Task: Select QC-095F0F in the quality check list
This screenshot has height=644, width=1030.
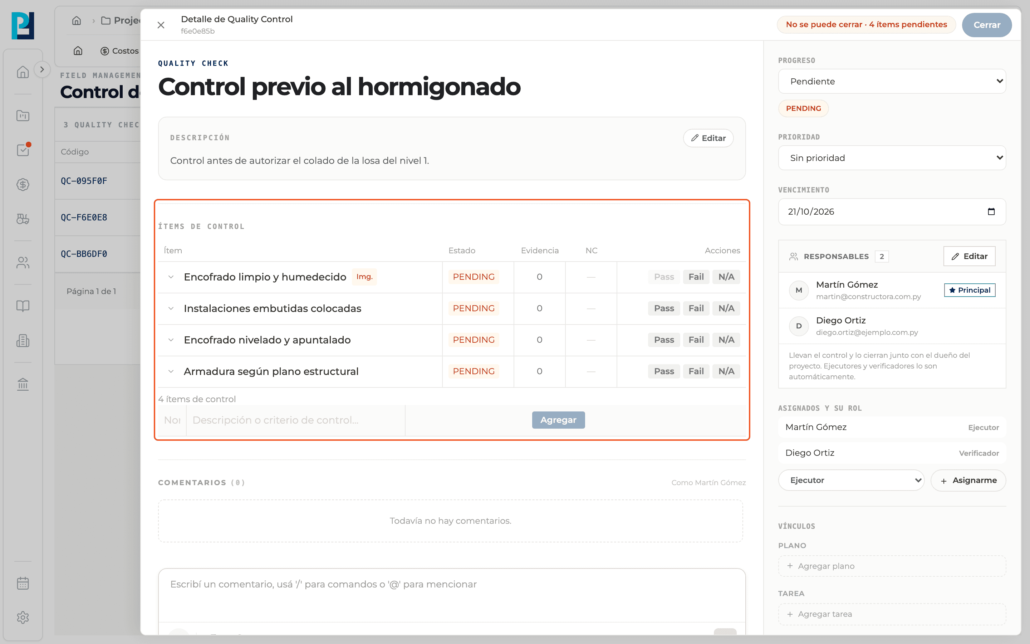Action: [84, 181]
